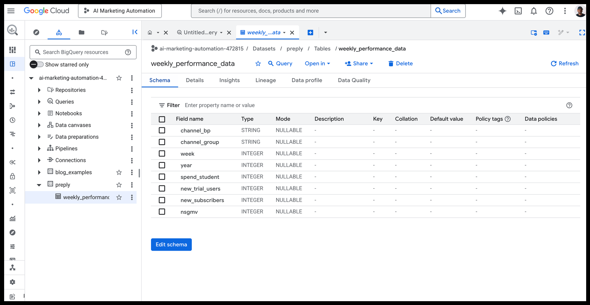Viewport: 590px width, 305px height.
Task: Focus the Search BigQuery resources field
Action: pos(80,52)
